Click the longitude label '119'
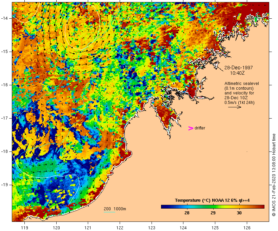This screenshot has height=231, width=278. (x=24, y=228)
